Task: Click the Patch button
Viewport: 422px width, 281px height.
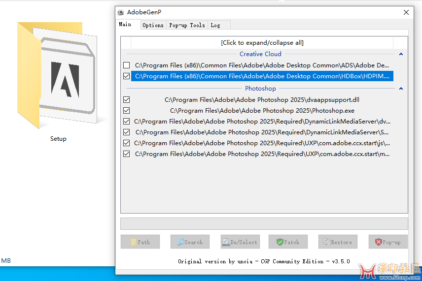Action: [x=288, y=242]
